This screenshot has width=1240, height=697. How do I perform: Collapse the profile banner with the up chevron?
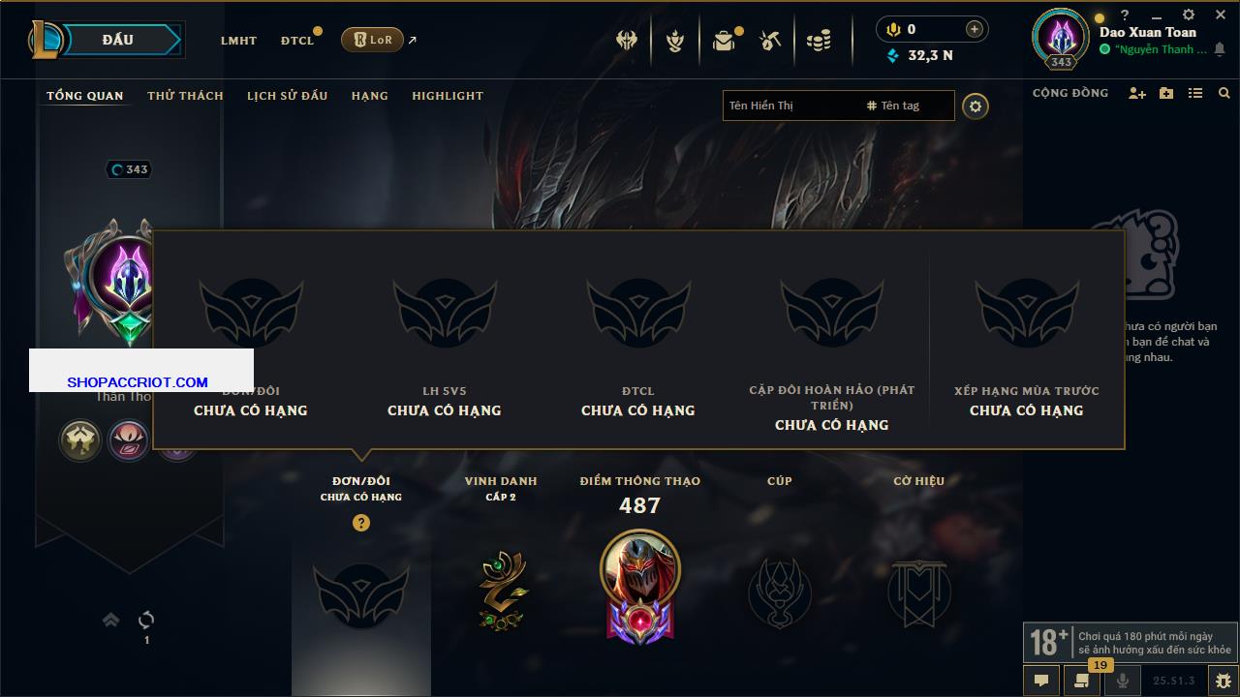tap(110, 620)
